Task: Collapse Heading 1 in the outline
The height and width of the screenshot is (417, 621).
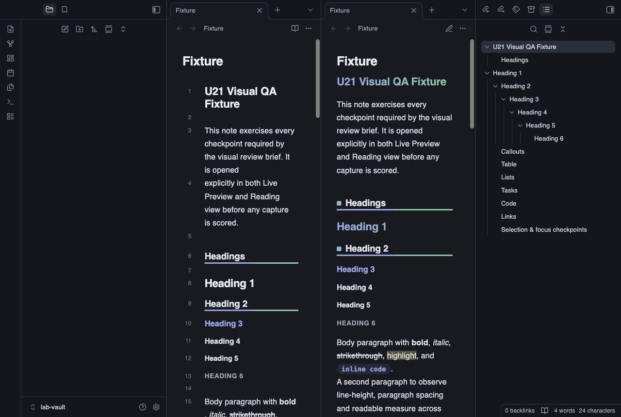Action: tap(487, 73)
